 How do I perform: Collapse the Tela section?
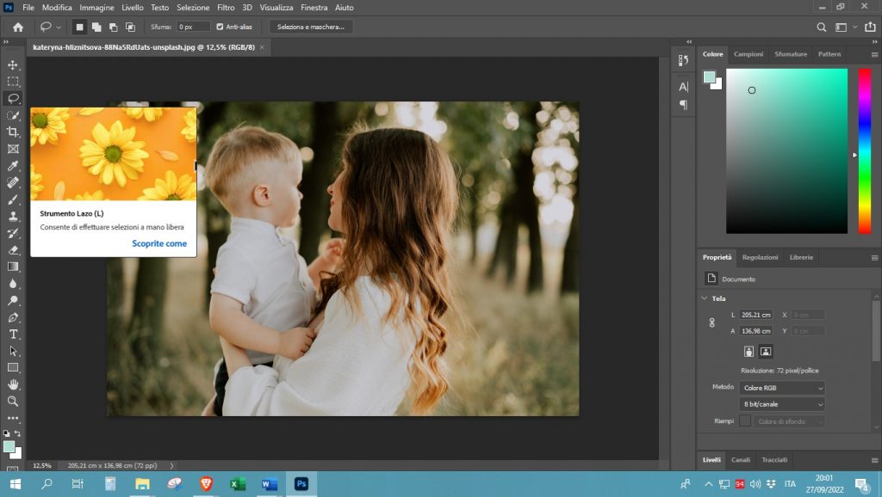coord(704,298)
